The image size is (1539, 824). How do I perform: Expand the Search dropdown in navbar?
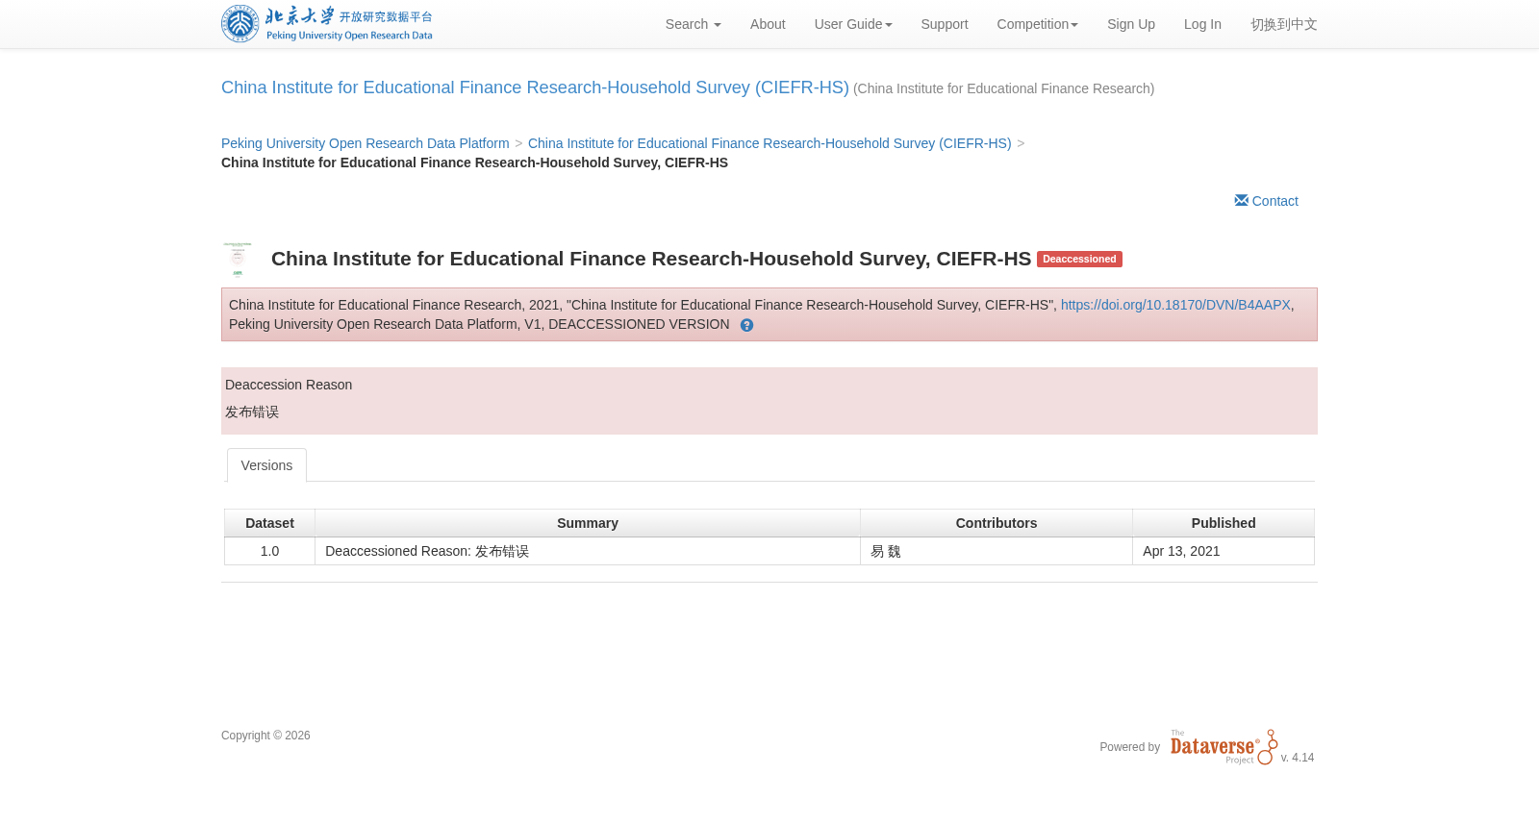pyautogui.click(x=693, y=24)
